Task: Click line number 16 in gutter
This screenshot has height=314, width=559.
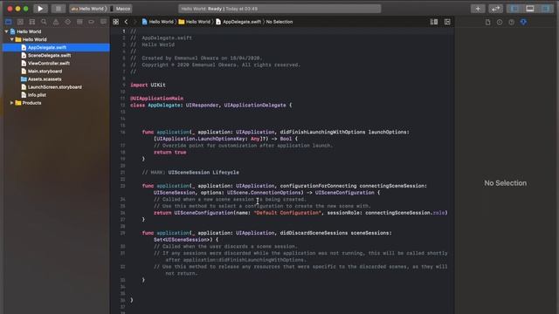Action: 122,132
